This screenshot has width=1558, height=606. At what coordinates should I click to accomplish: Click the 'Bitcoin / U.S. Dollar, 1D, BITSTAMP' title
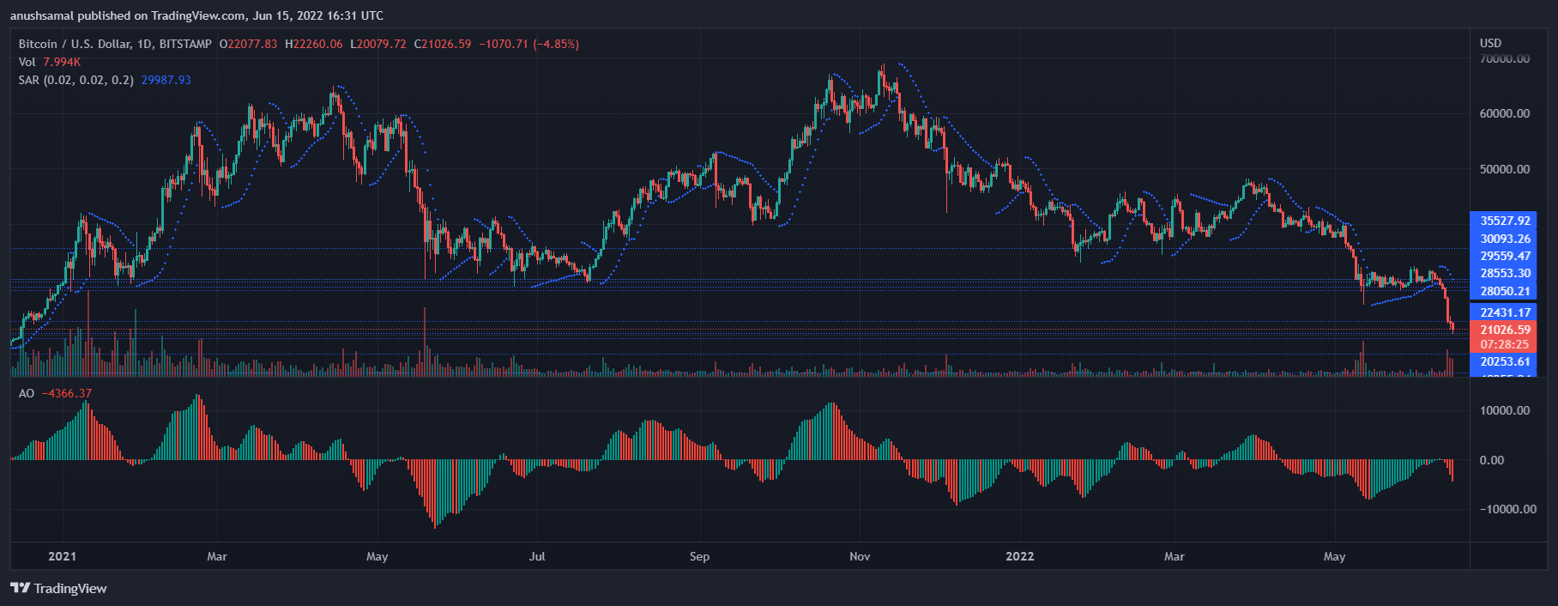click(x=115, y=44)
